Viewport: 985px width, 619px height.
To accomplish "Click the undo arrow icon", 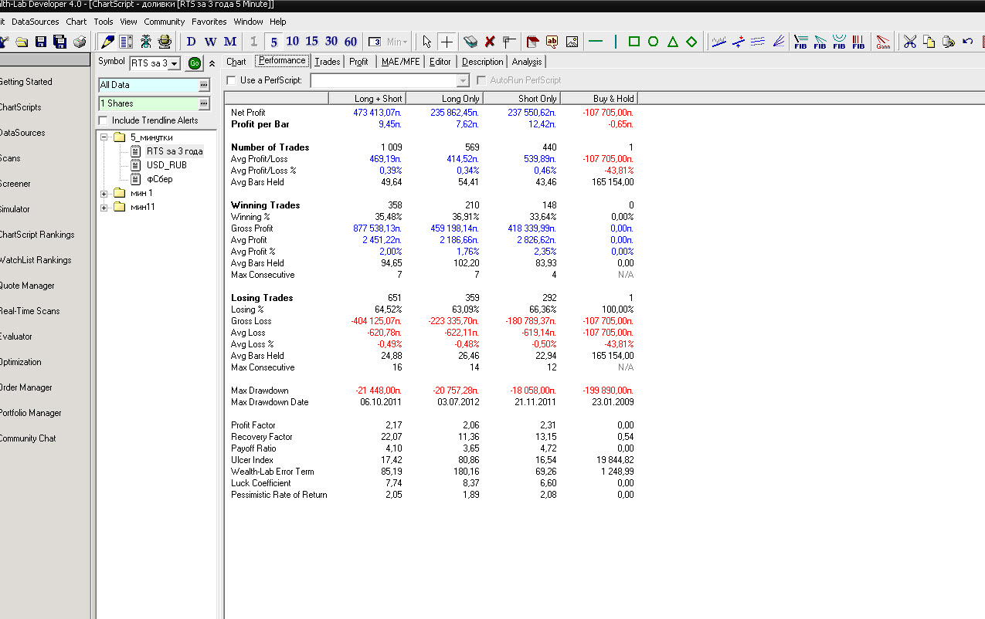I will pyautogui.click(x=968, y=42).
